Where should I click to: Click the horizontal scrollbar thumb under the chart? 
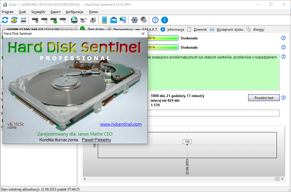[277, 179]
